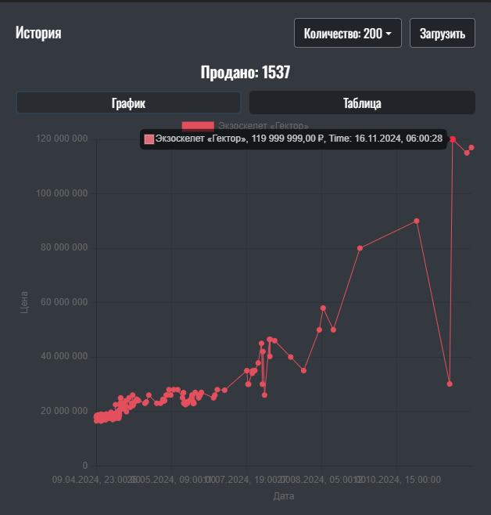Switch to the Таблица tab
The width and height of the screenshot is (491, 515).
click(x=362, y=103)
